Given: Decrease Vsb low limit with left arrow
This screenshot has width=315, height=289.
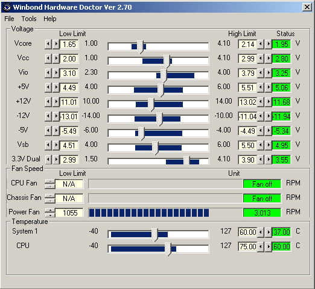Looking at the screenshot, I should (48, 145).
